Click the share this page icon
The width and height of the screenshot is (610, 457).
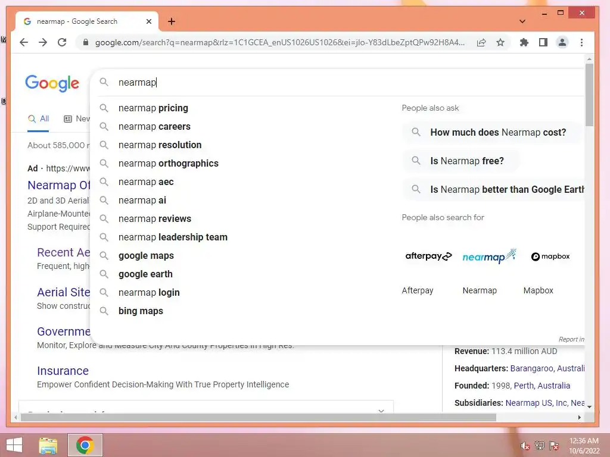(x=481, y=42)
